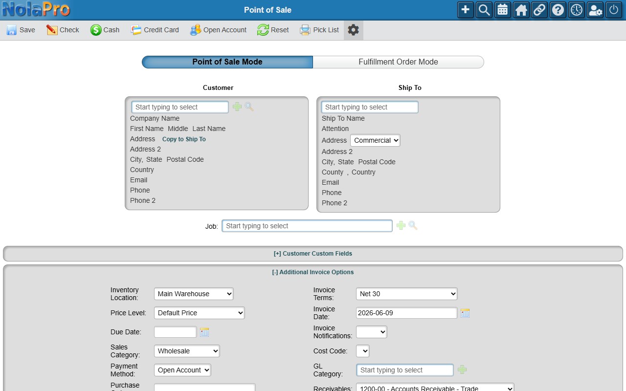
Task: Open the Inventory Location dropdown
Action: click(194, 294)
